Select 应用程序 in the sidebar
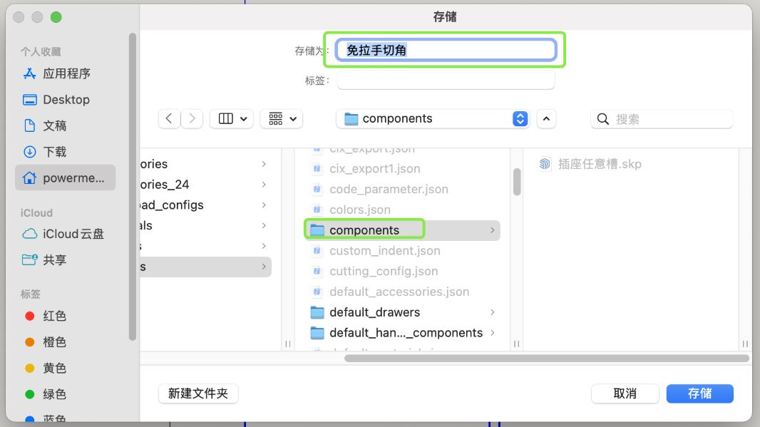 [x=66, y=73]
